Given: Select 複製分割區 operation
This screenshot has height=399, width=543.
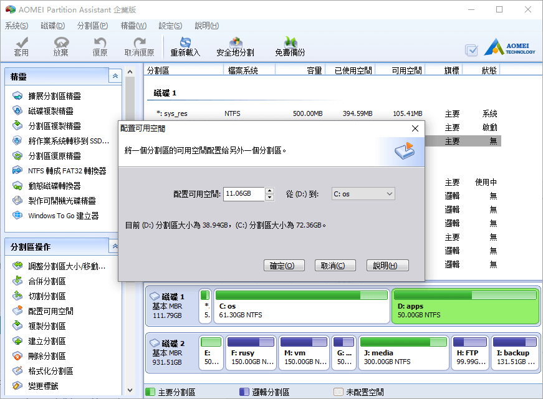Looking at the screenshot, I should tap(39, 326).
